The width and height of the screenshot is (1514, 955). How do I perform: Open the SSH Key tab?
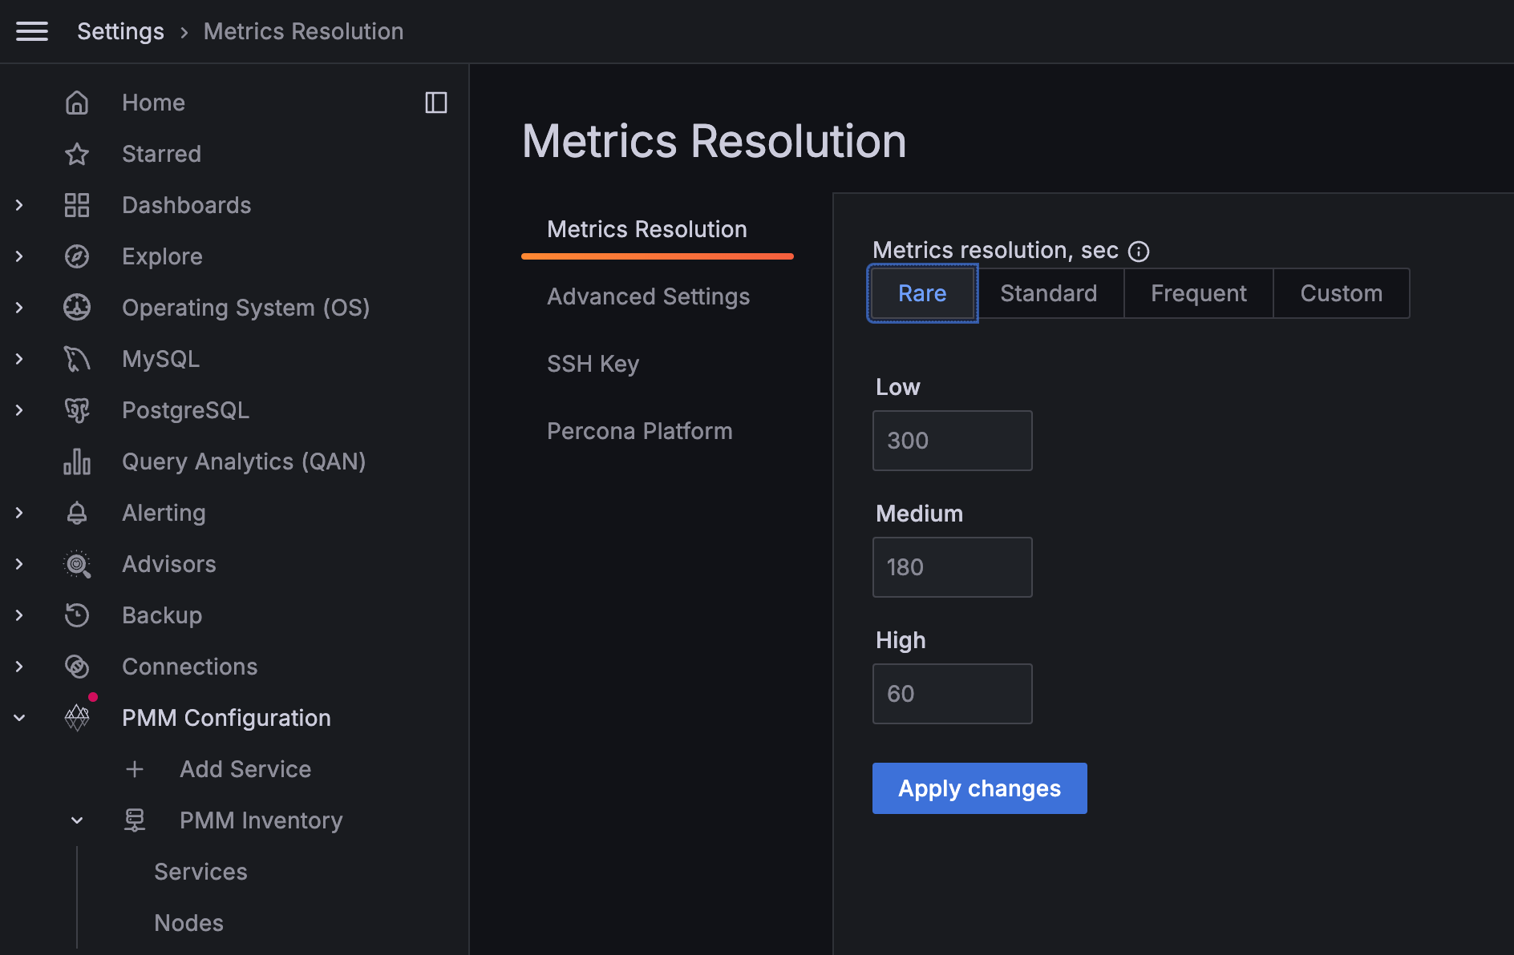pyautogui.click(x=593, y=364)
